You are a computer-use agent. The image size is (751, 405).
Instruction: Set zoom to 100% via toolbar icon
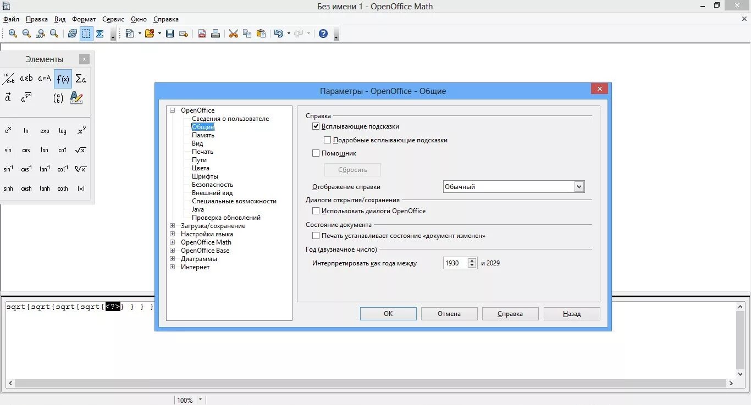[x=40, y=34]
